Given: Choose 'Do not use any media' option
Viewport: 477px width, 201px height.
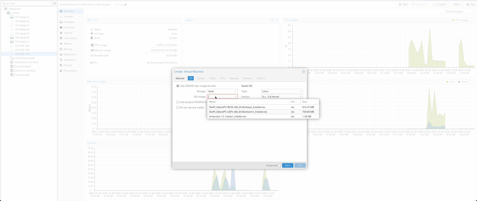Looking at the screenshot, I should (178, 108).
